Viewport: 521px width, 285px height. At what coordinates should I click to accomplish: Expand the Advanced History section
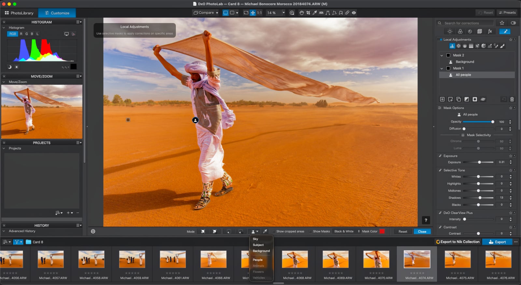[4, 231]
